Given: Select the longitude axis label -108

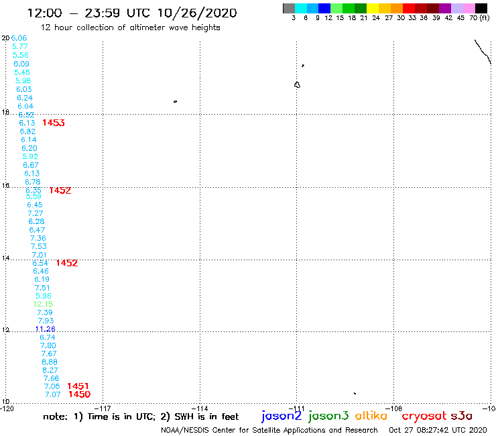Looking at the screenshot, I should [393, 408].
